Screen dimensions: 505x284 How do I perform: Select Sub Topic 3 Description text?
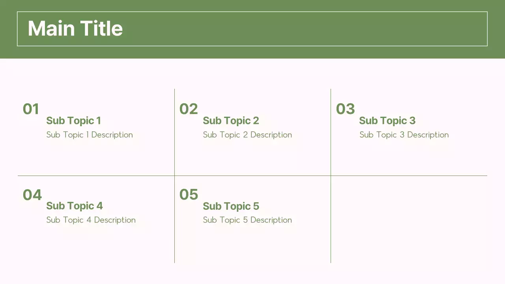click(x=404, y=135)
